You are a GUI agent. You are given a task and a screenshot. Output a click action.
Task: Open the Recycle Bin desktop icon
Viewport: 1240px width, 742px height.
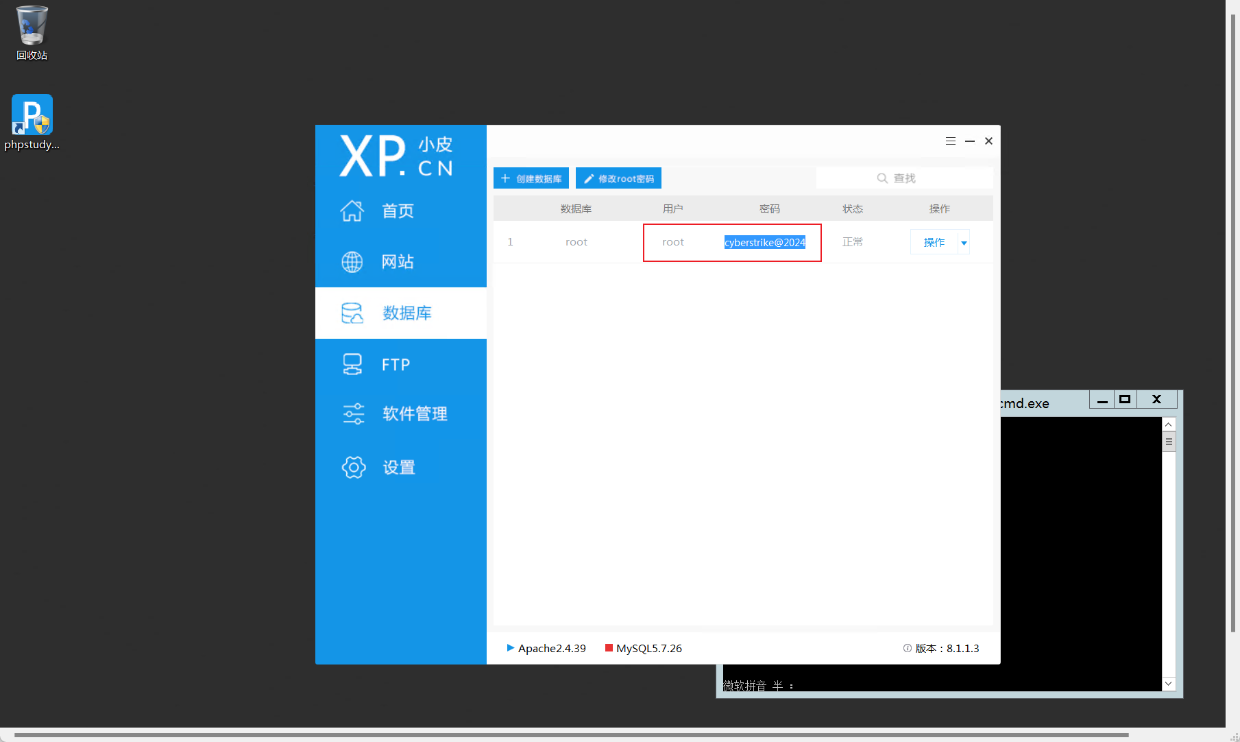point(32,26)
